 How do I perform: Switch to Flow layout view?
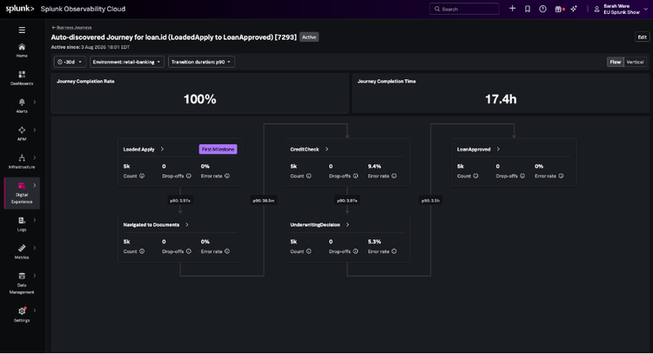click(x=616, y=62)
